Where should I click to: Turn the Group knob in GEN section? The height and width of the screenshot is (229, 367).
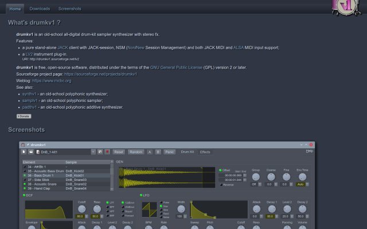(256, 177)
